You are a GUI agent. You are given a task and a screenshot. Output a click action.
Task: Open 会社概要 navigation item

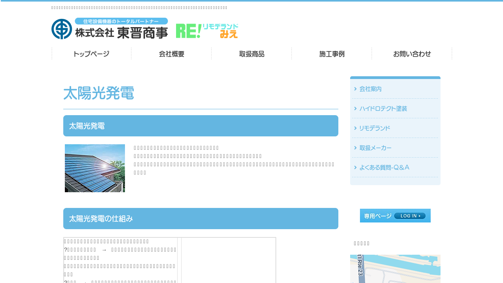(x=172, y=54)
